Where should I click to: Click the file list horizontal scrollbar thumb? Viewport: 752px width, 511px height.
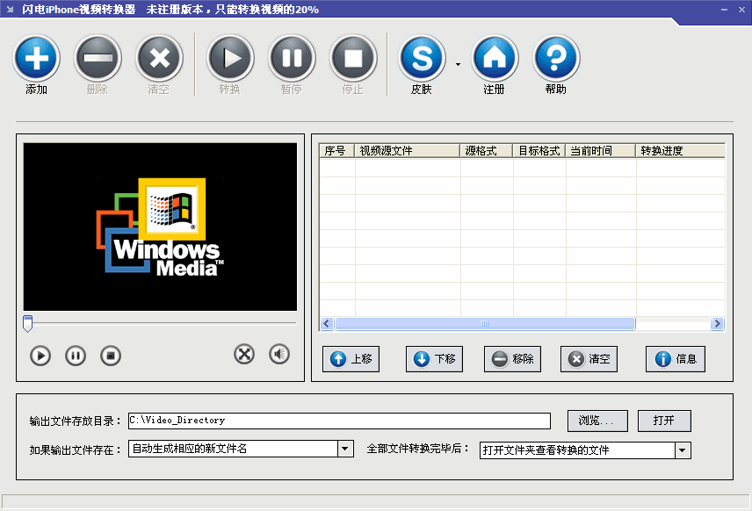(x=485, y=324)
